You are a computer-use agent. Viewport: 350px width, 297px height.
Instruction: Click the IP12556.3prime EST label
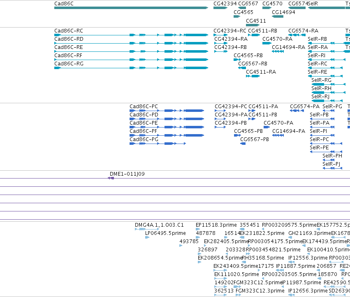click(x=308, y=258)
